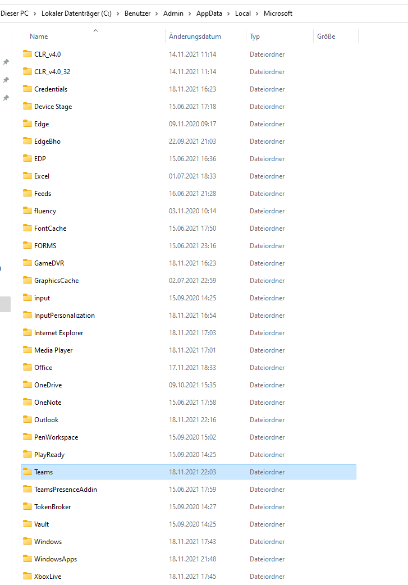Go to the Local breadcrumb segment
Screen dimensions: 408x585
[243, 13]
